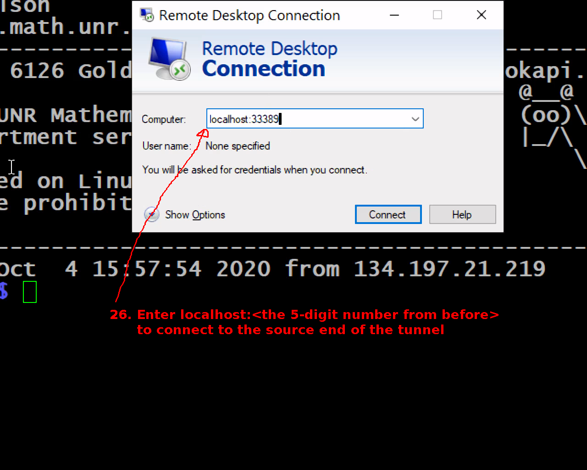587x470 pixels.
Task: Click '6126 Gold' text in terminal
Action: coord(71,71)
